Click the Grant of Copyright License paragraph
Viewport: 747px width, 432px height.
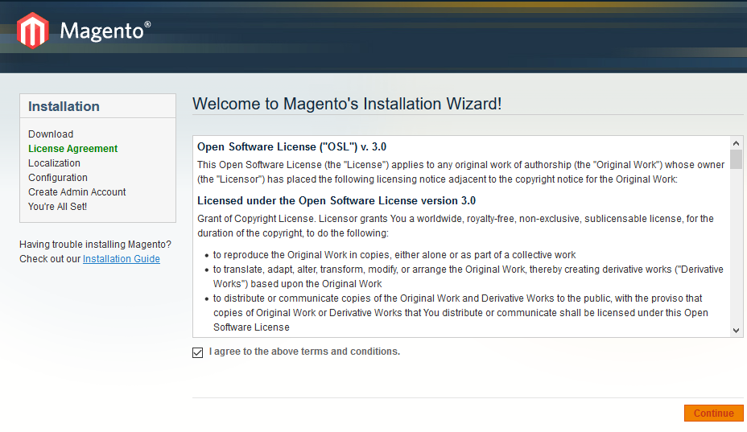(456, 226)
